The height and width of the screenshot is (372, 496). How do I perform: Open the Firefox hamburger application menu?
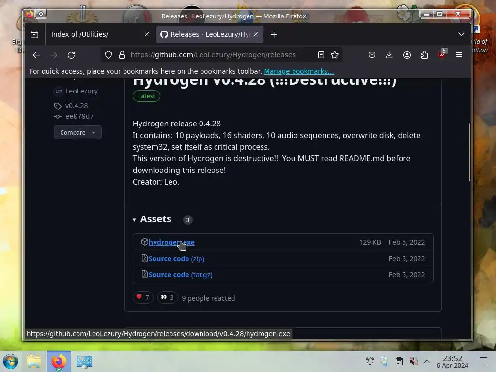(459, 55)
